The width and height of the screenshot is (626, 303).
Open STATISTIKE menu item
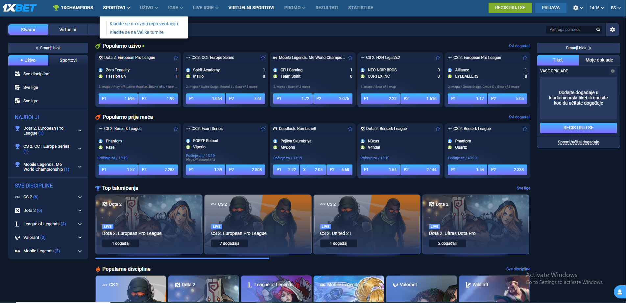(361, 8)
